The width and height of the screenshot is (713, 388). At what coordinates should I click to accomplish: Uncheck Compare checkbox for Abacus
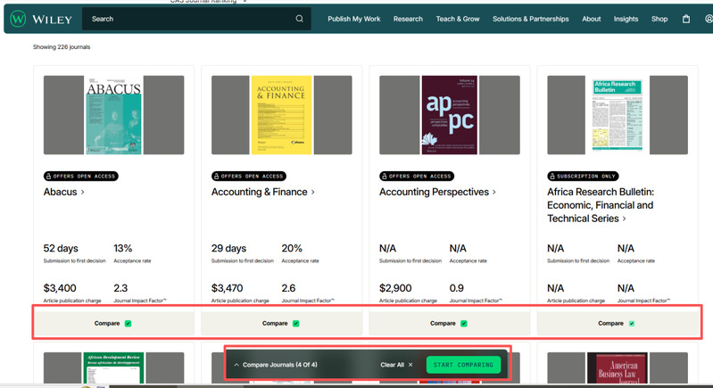(x=129, y=324)
